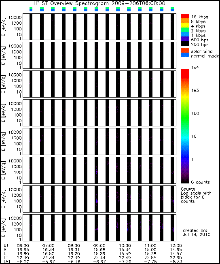Click the L value 16.20

click(74, 254)
